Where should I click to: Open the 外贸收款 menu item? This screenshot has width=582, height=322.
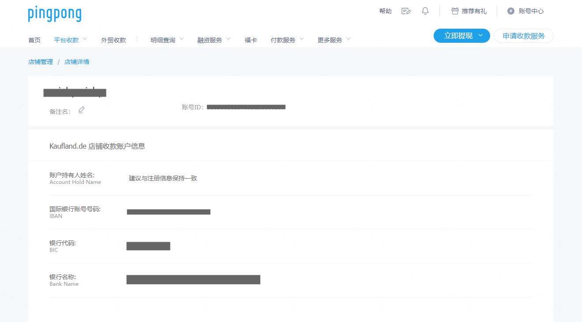pyautogui.click(x=113, y=40)
